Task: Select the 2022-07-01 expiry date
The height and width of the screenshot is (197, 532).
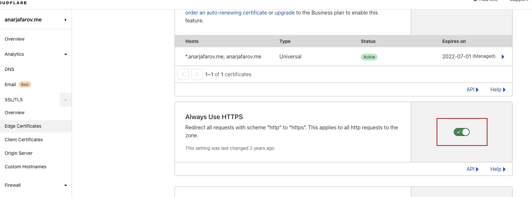Action: [457, 56]
